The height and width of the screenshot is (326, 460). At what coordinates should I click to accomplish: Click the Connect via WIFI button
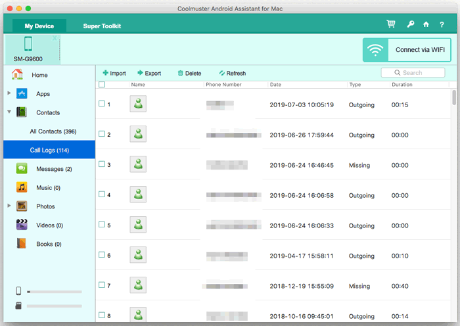pyautogui.click(x=407, y=50)
